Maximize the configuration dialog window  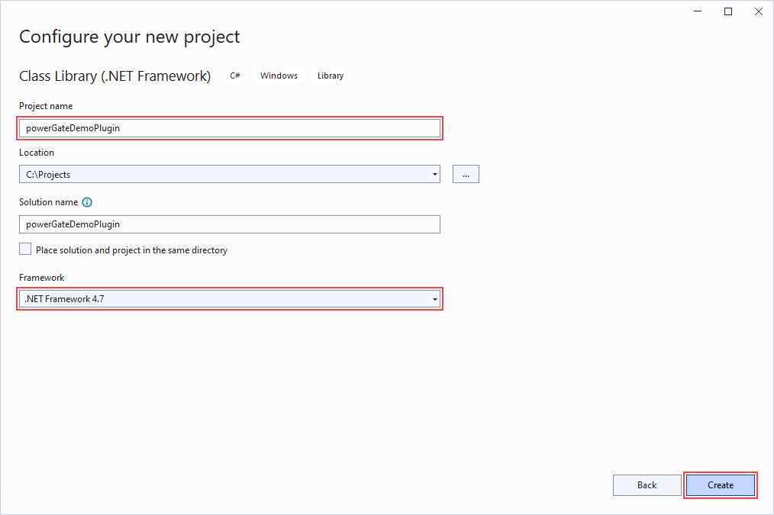coord(728,11)
